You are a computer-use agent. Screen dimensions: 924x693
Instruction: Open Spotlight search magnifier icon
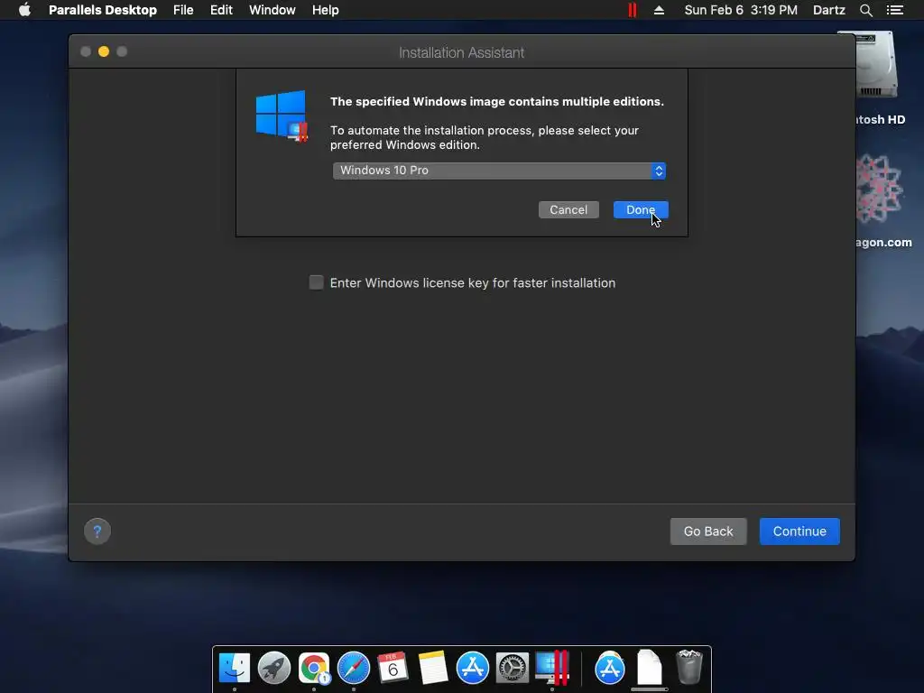click(865, 10)
